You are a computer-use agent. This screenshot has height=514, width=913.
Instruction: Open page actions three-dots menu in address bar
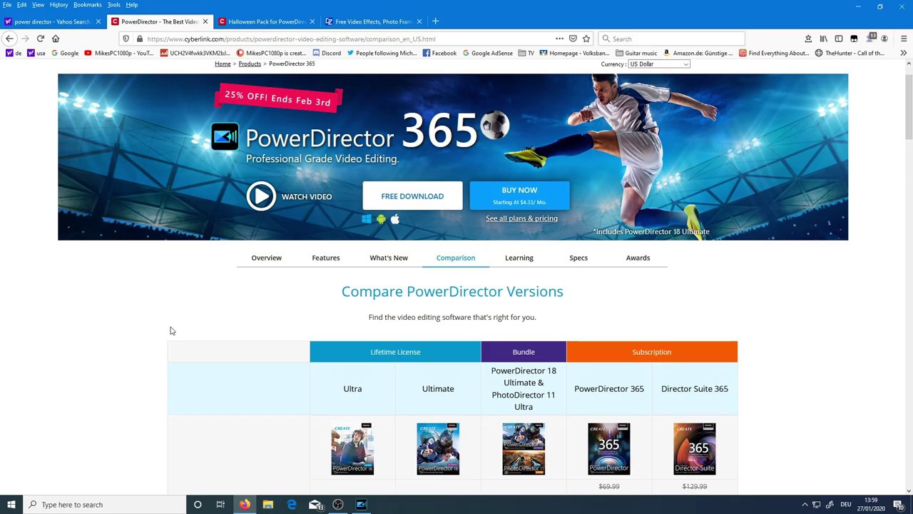[559, 39]
